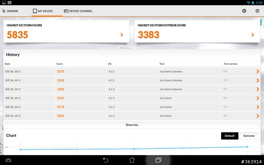Click the score 3375 value
Viewport: 264px width, 165px height.
pyautogui.click(x=61, y=71)
